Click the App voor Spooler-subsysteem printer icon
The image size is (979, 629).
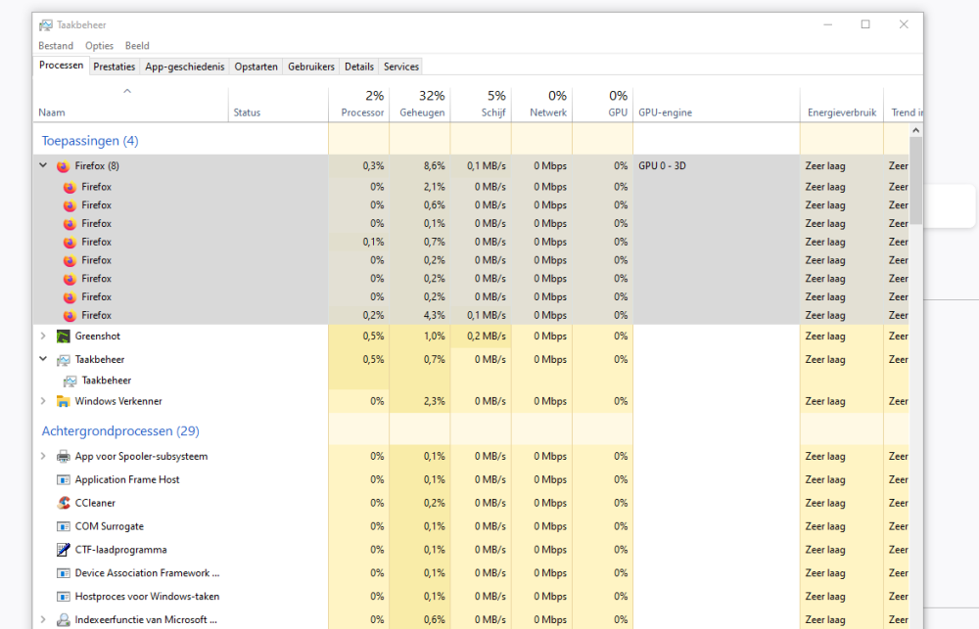pos(65,456)
